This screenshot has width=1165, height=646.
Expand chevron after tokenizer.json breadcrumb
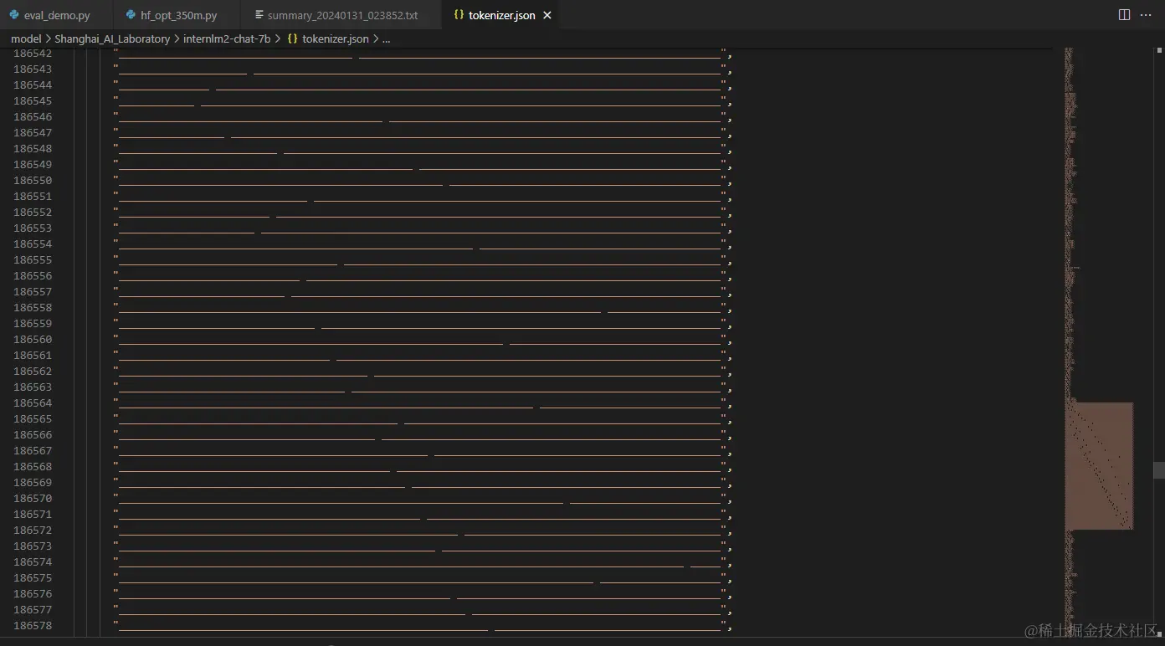(375, 38)
